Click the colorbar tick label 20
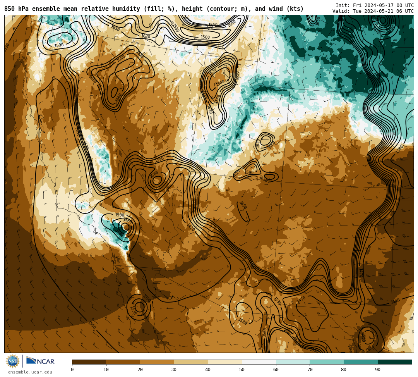 click(140, 370)
